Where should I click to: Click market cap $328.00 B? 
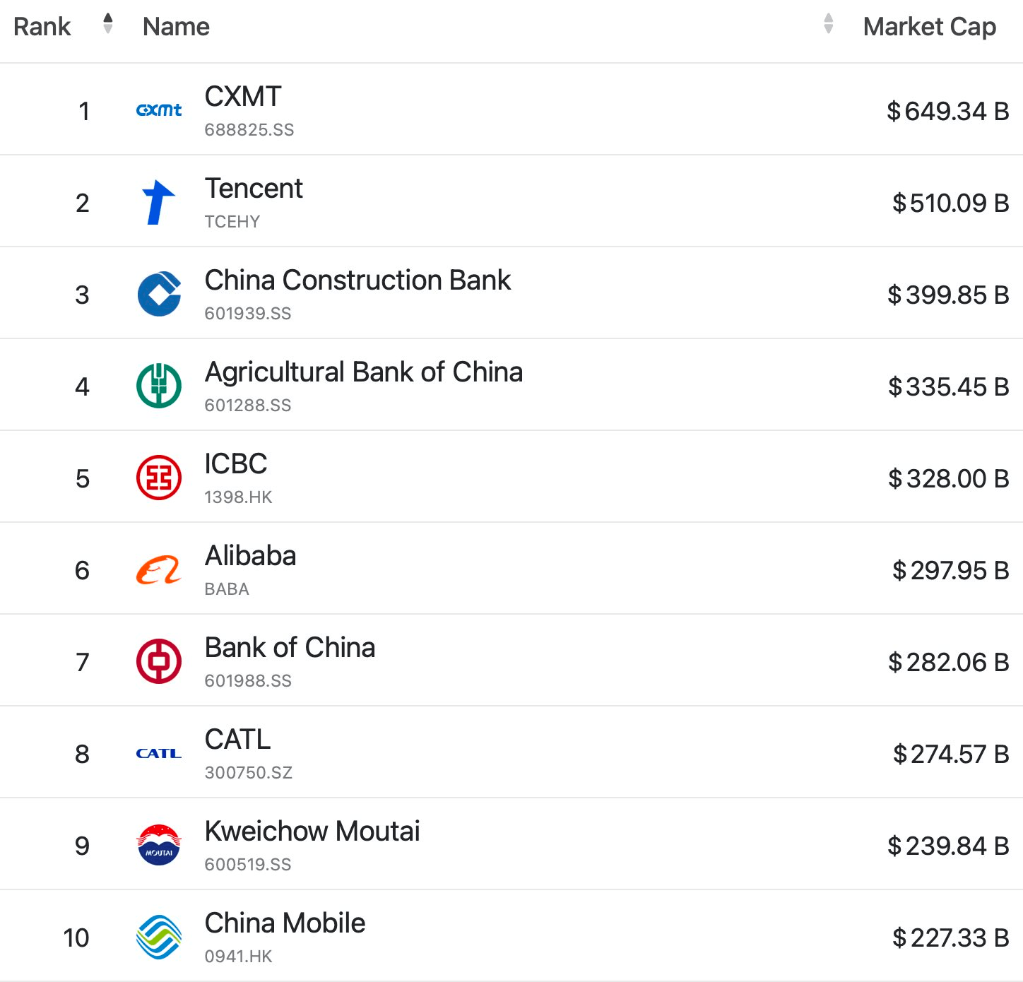[949, 478]
